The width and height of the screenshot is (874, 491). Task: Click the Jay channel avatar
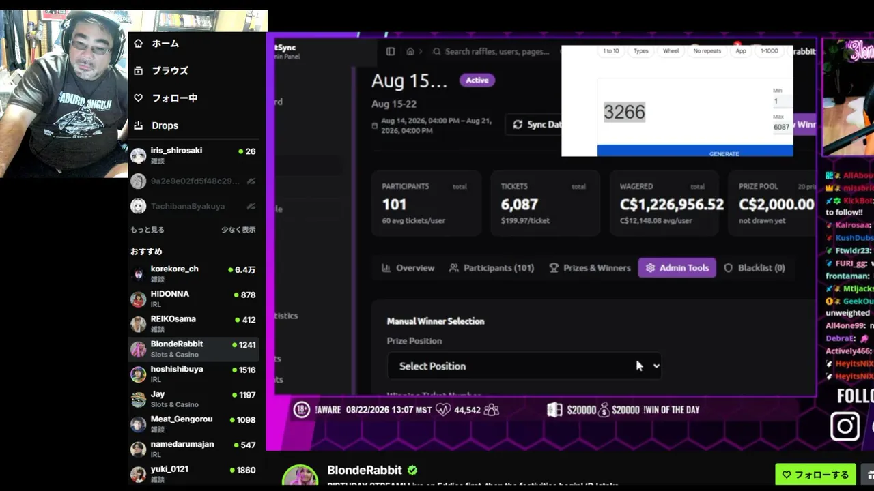[x=139, y=399]
